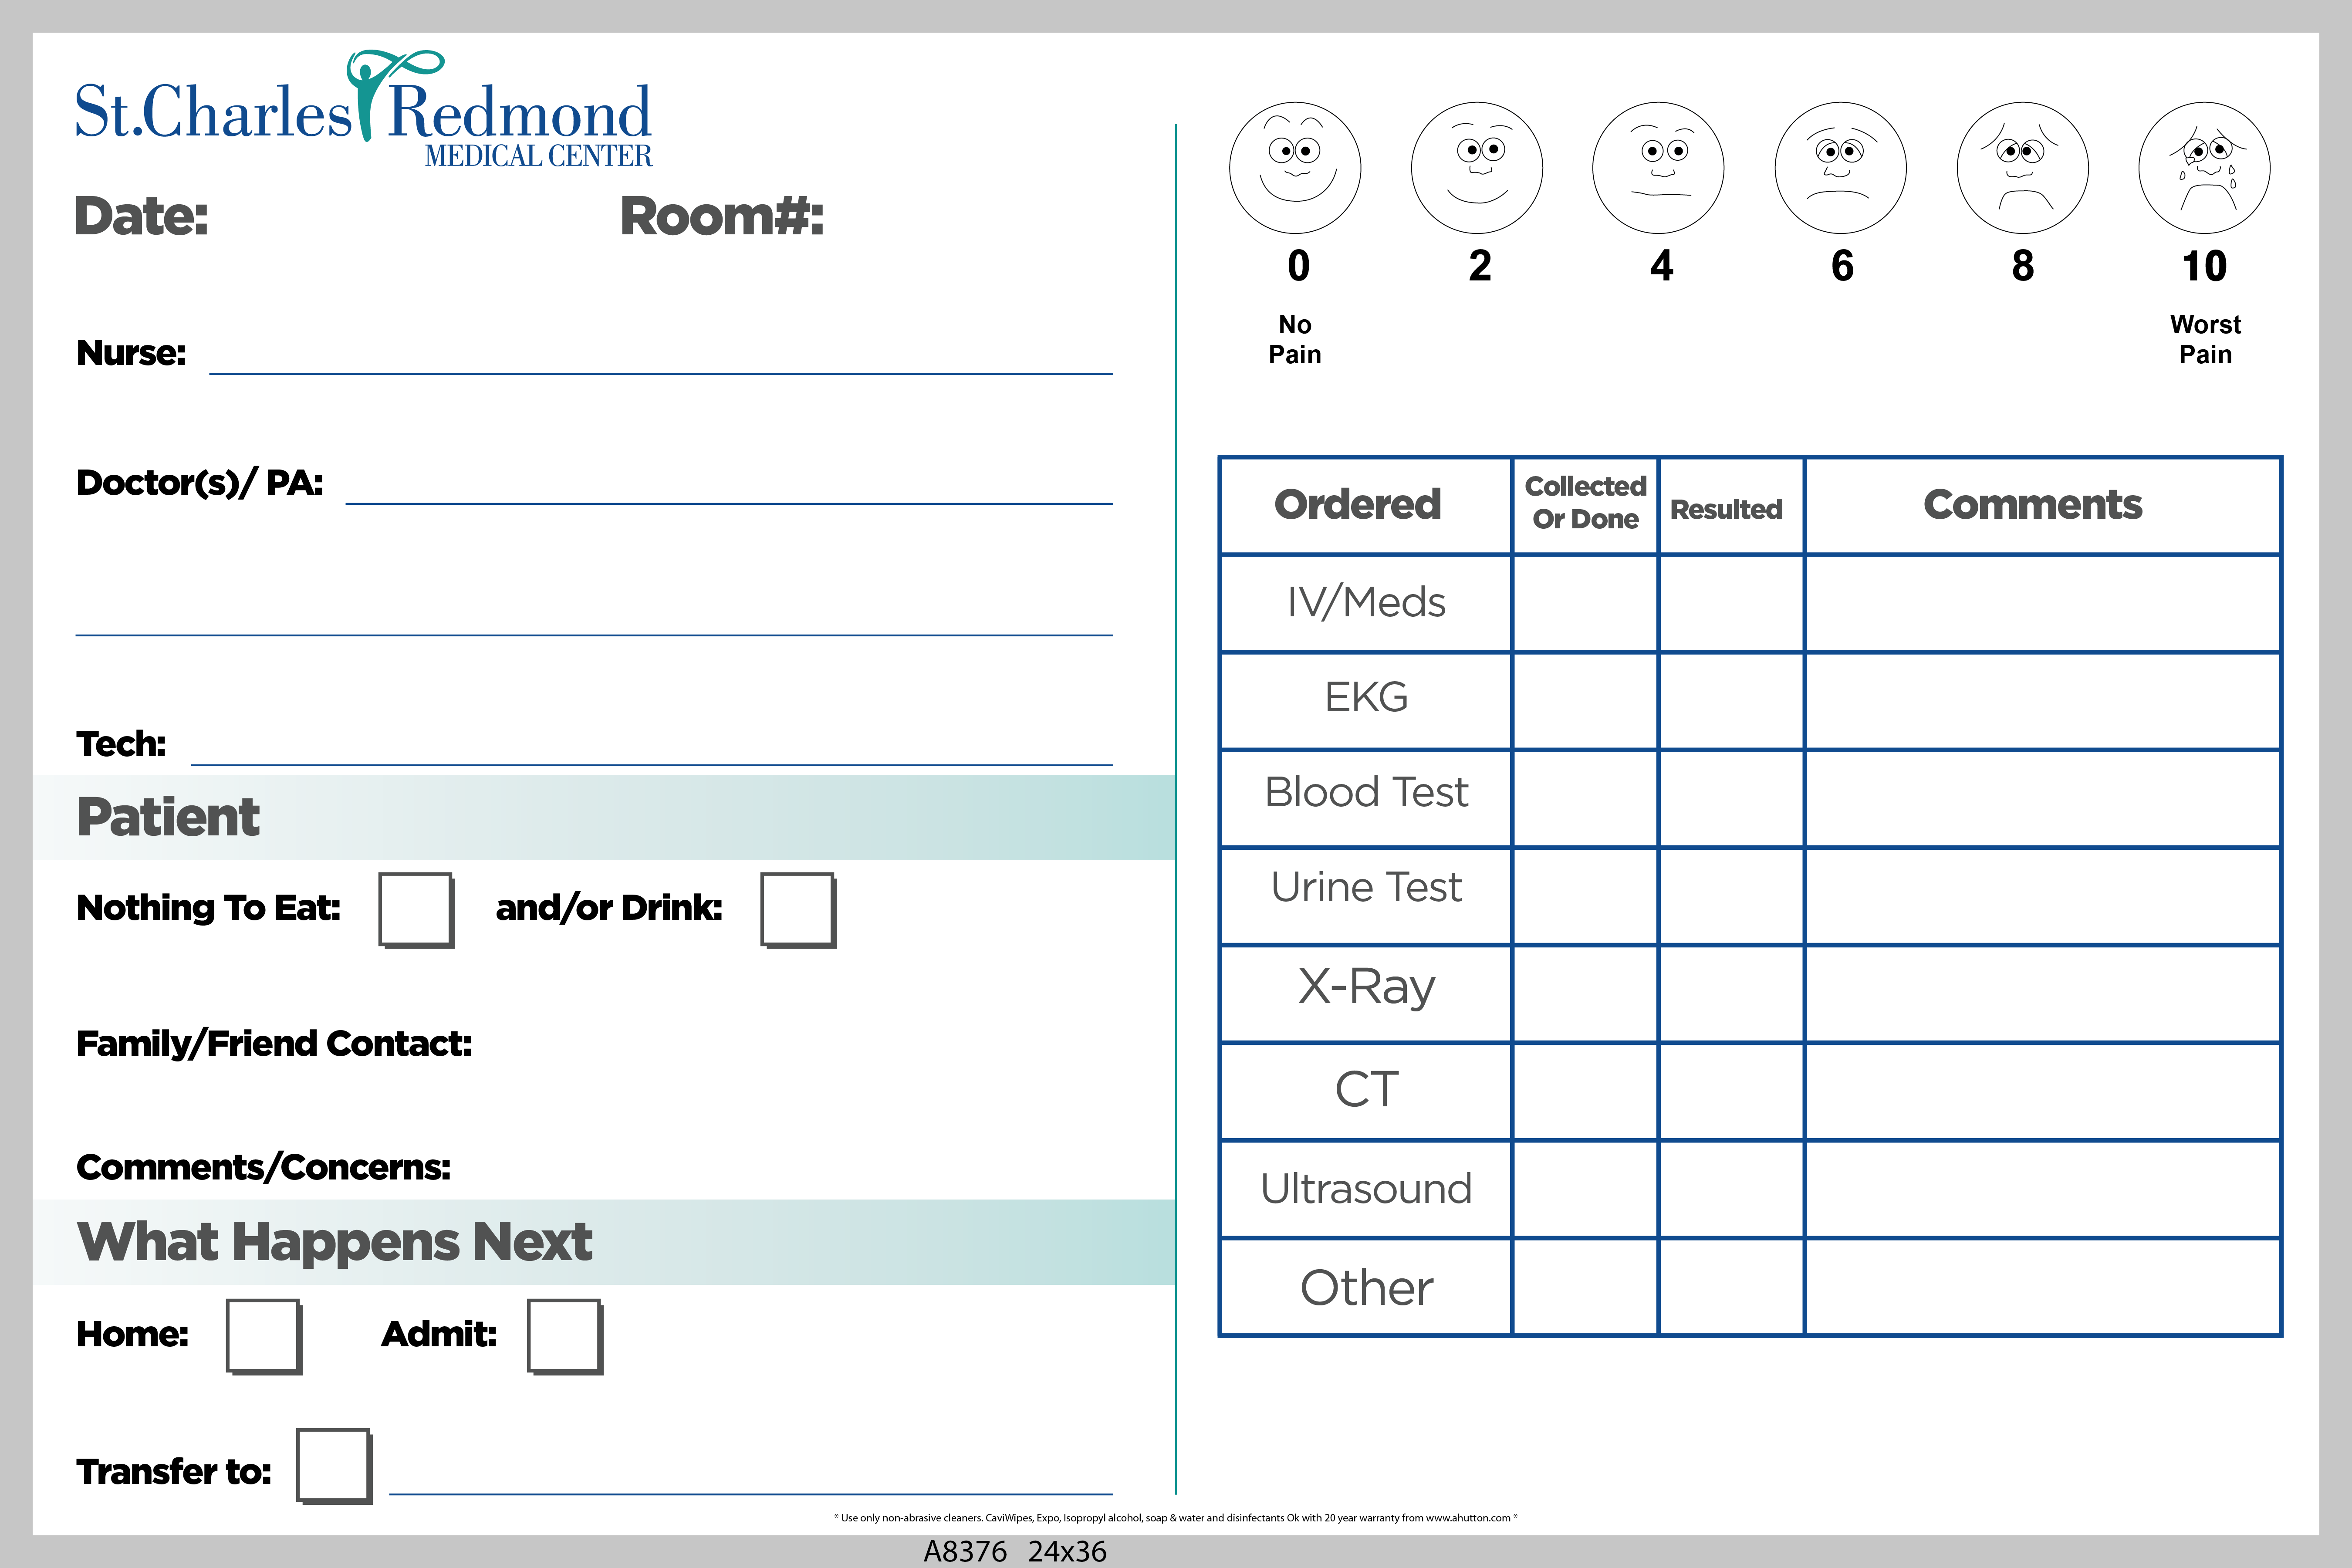
Task: Click the Doctor(s)/PA name line
Action: [x=729, y=503]
